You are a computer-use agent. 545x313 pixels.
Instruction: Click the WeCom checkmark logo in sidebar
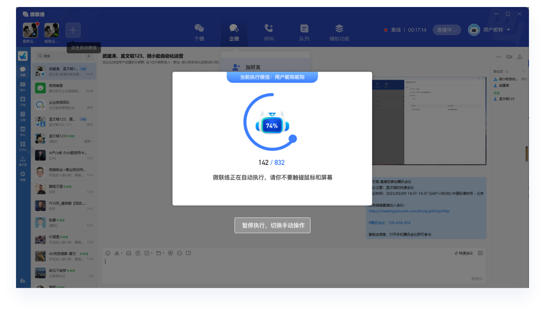point(23,55)
